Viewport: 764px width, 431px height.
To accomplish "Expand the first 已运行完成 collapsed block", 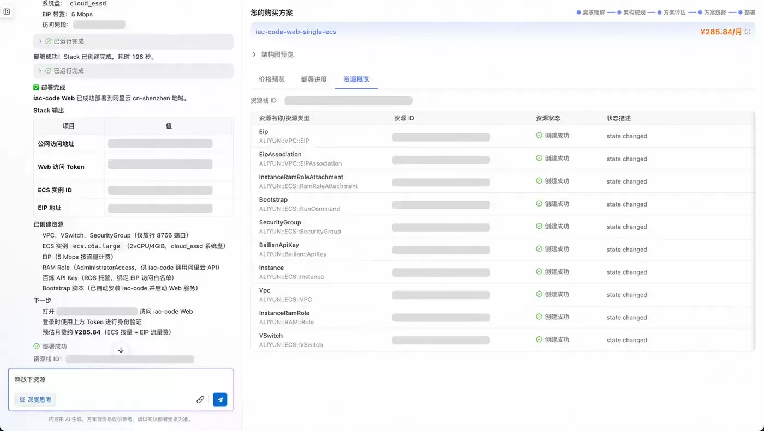I will point(133,41).
